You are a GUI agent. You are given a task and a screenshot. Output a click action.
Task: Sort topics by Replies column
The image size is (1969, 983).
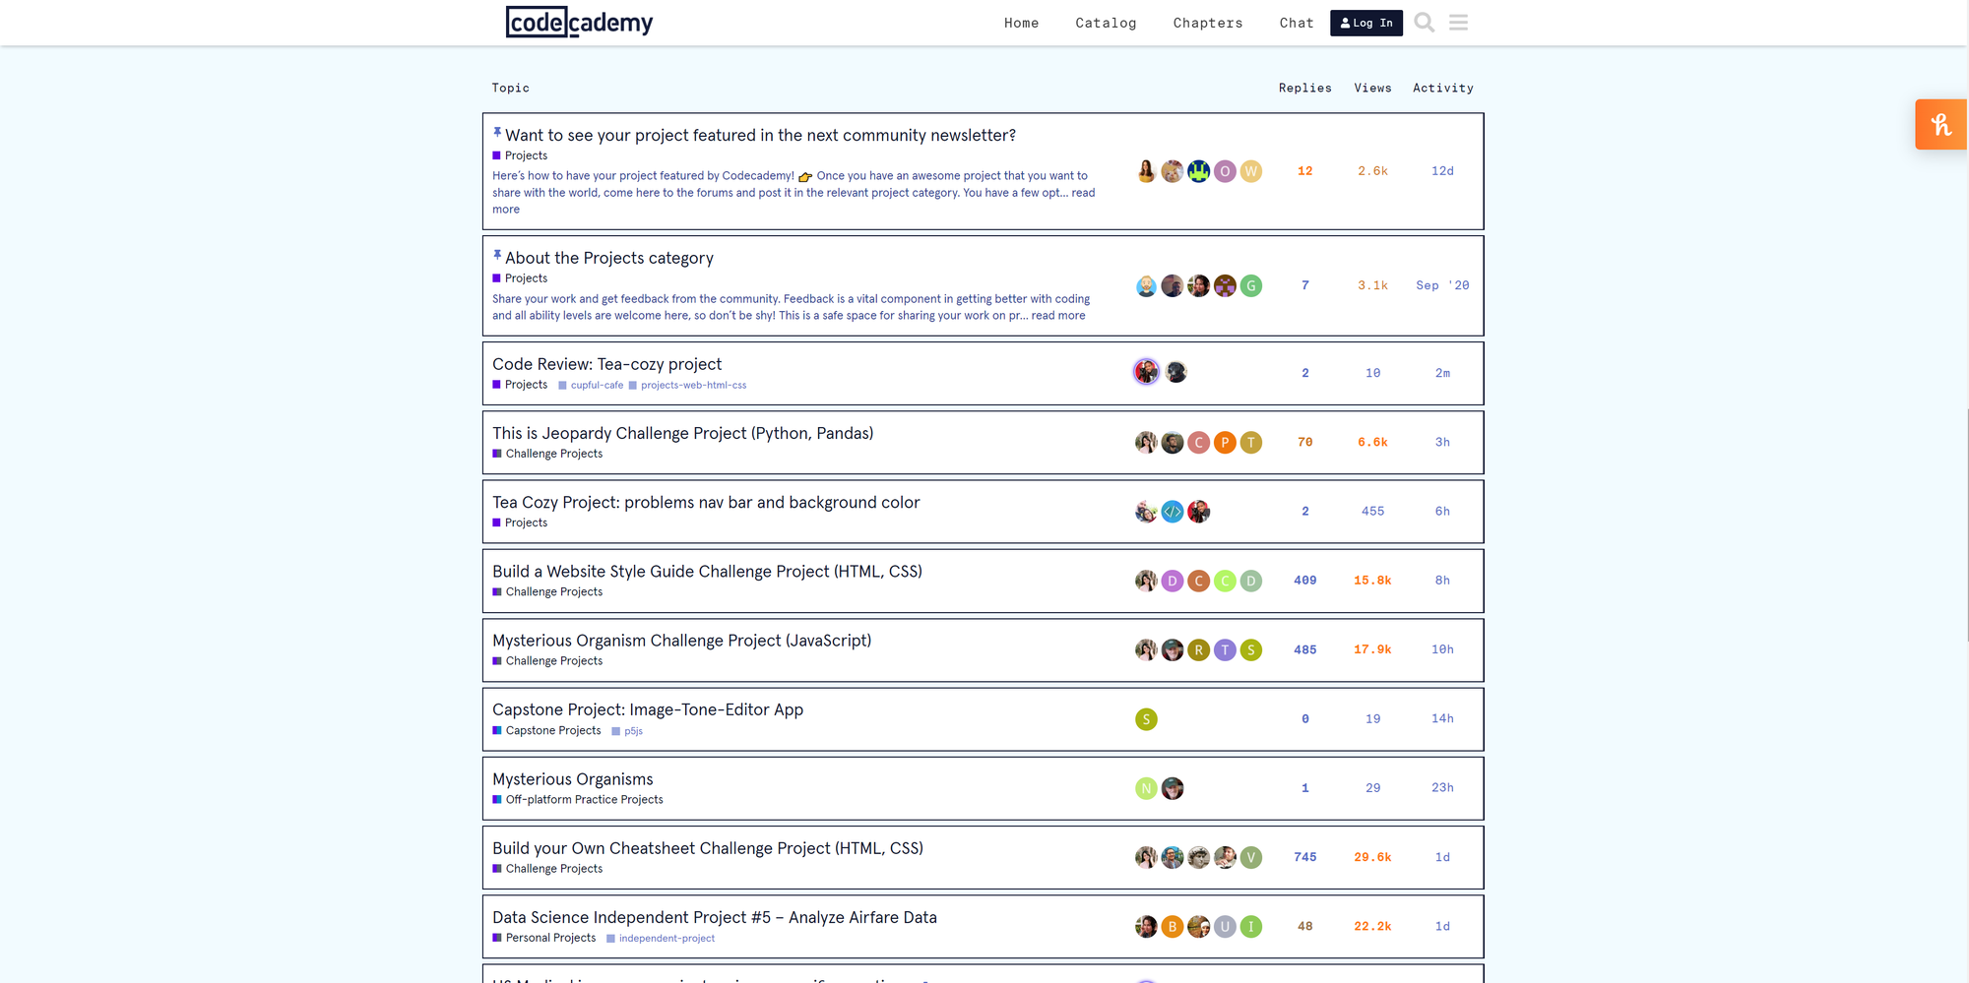[x=1304, y=88]
